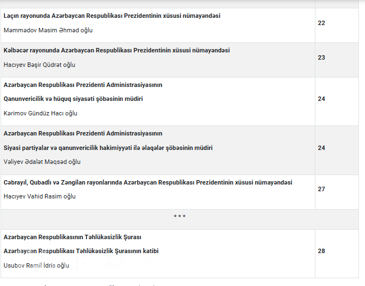Image resolution: width=365 pixels, height=286 pixels.
Task: Click number 28 in the right column
Action: click(x=322, y=251)
